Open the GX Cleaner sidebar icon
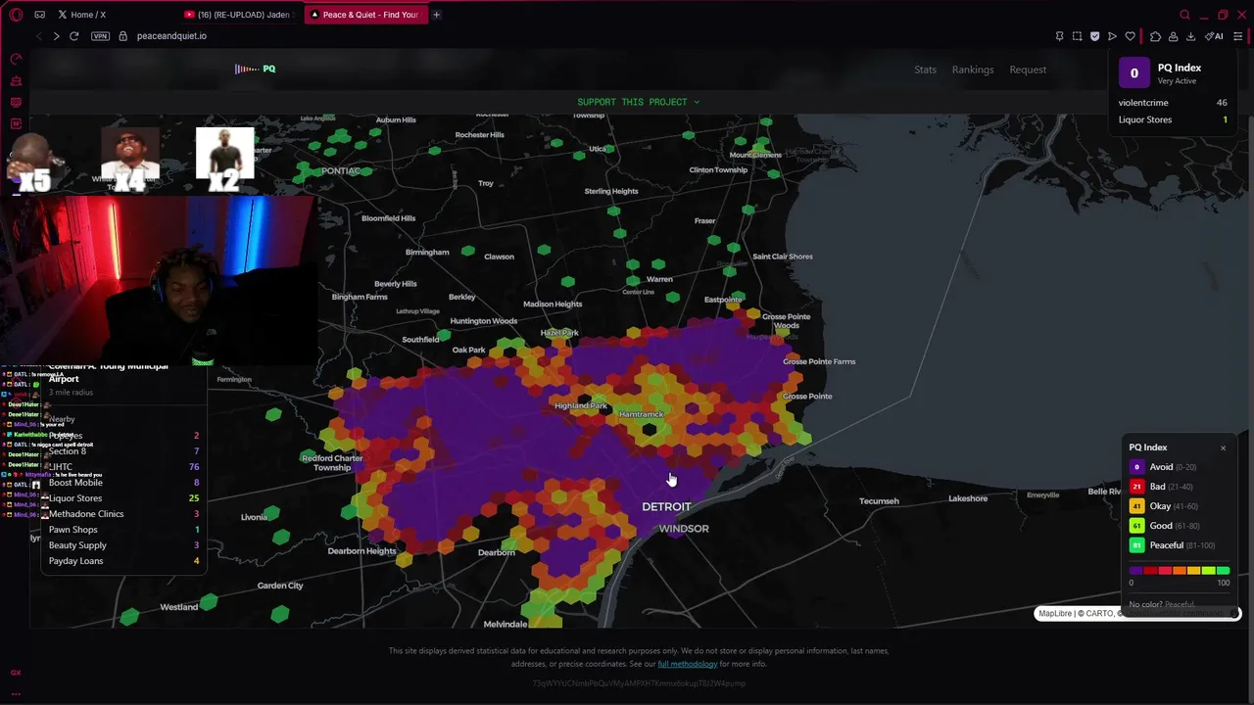Image resolution: width=1254 pixels, height=705 pixels. (x=16, y=81)
